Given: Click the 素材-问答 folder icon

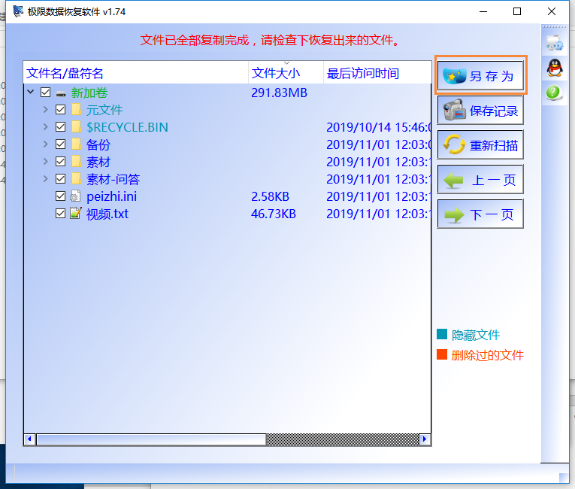Looking at the screenshot, I should tap(76, 178).
